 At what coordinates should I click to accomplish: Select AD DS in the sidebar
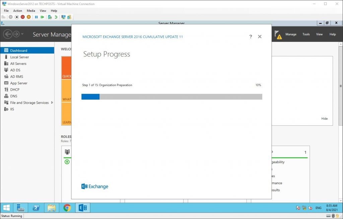(15, 70)
